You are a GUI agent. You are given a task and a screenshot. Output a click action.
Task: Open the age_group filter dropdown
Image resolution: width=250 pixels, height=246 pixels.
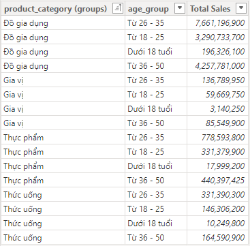click(x=180, y=9)
